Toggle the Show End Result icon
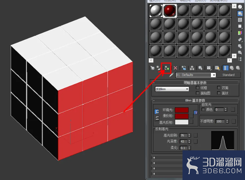Screen dimensions: 245x180 coord(225,68)
